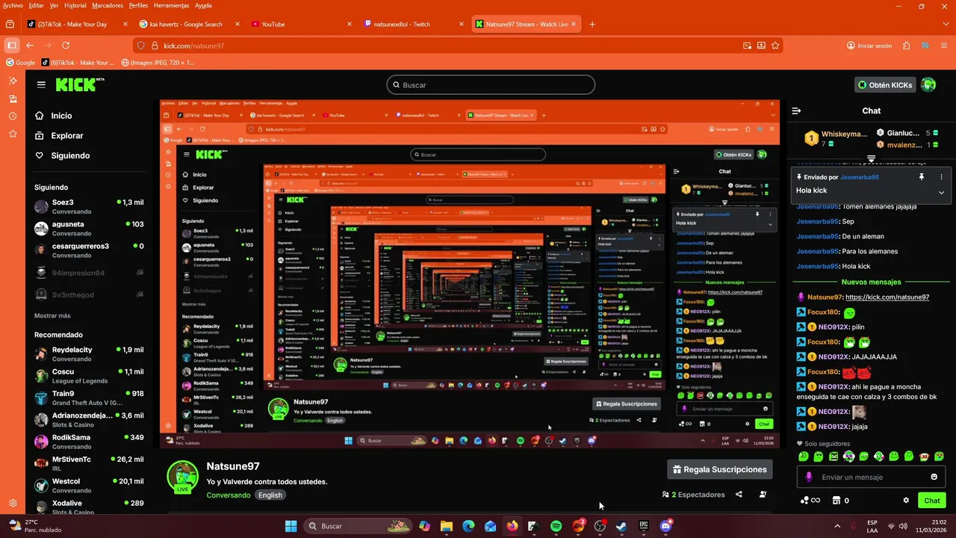Go to Inicio in Kick sidebar
956x538 pixels.
click(x=61, y=116)
